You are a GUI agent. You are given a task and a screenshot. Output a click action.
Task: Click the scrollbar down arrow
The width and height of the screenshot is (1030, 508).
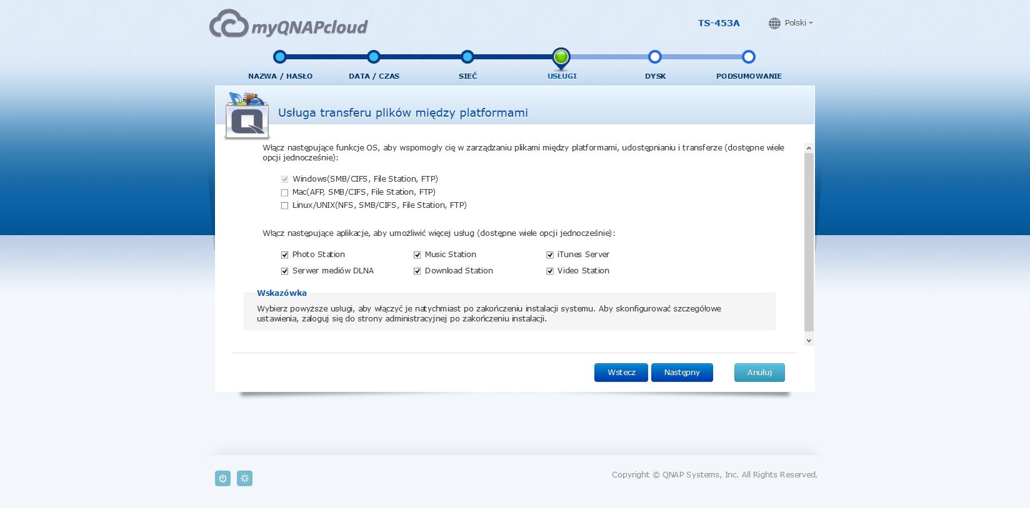pos(809,341)
